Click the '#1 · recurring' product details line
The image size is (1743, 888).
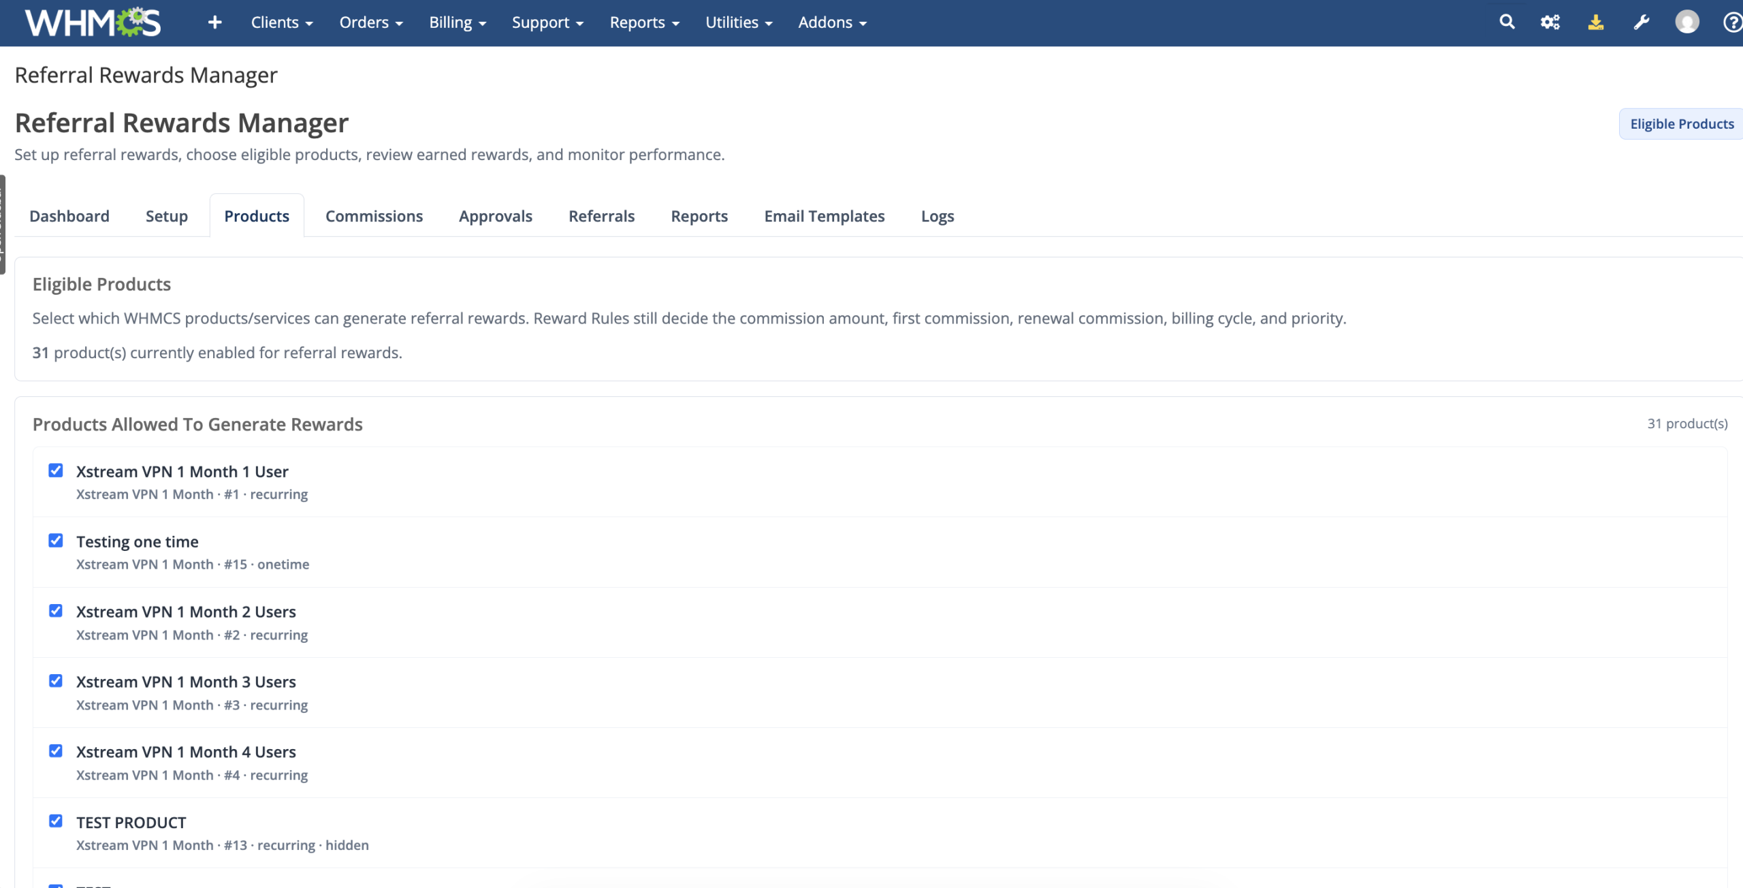pyautogui.click(x=192, y=494)
